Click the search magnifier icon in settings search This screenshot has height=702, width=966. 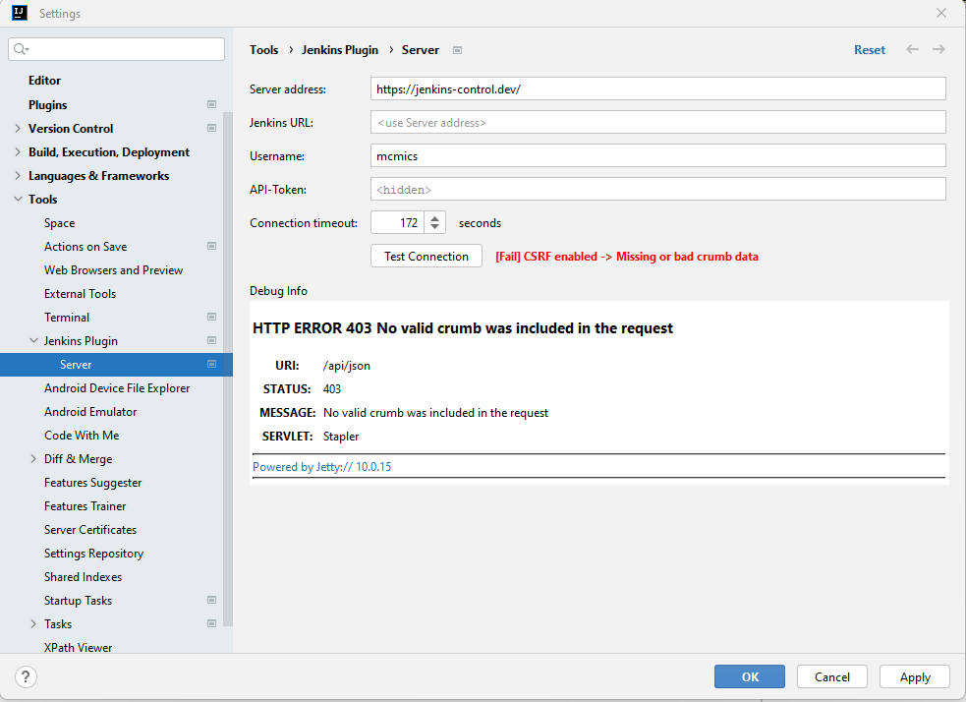pyautogui.click(x=21, y=49)
